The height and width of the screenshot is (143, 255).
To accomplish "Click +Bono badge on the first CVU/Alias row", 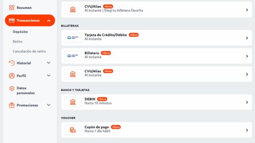I will point(108,6).
